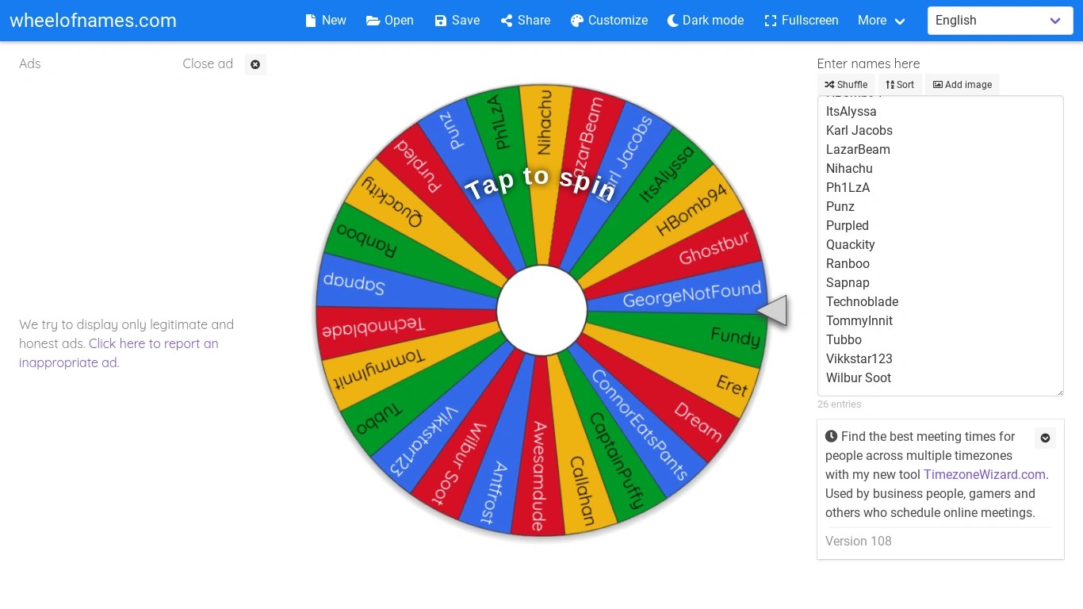
Task: Click the New file icon
Action: [x=311, y=21]
